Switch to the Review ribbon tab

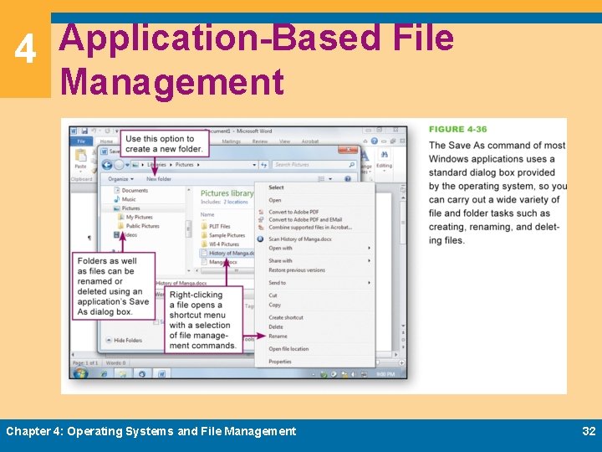pos(259,141)
